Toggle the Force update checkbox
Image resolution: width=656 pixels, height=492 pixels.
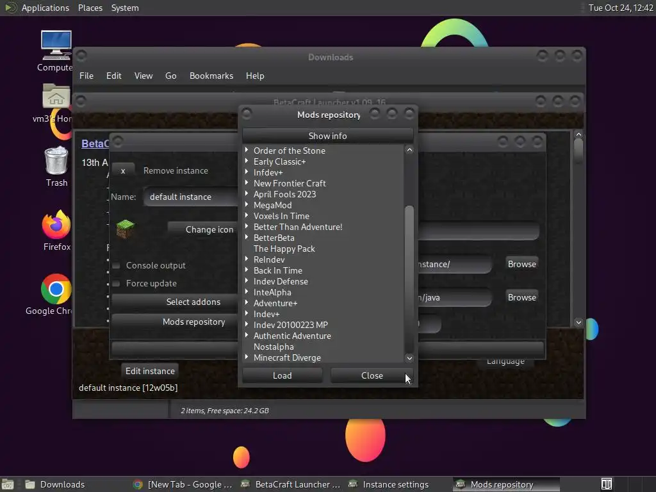coord(117,284)
